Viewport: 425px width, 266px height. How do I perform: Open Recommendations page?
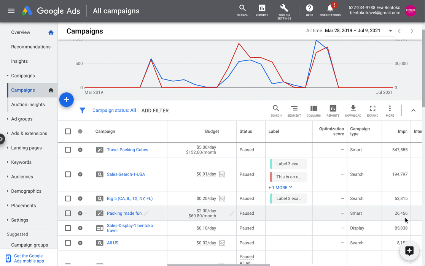31,47
